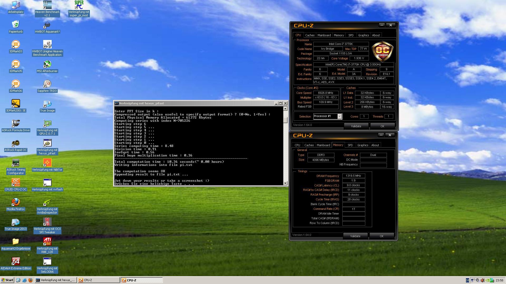Viewport: 506px width, 284px height.
Task: Click Show Desktop quick launch icon
Action: pyautogui.click(x=18, y=280)
